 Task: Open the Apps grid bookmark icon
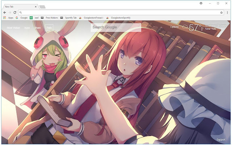coord(5,18)
